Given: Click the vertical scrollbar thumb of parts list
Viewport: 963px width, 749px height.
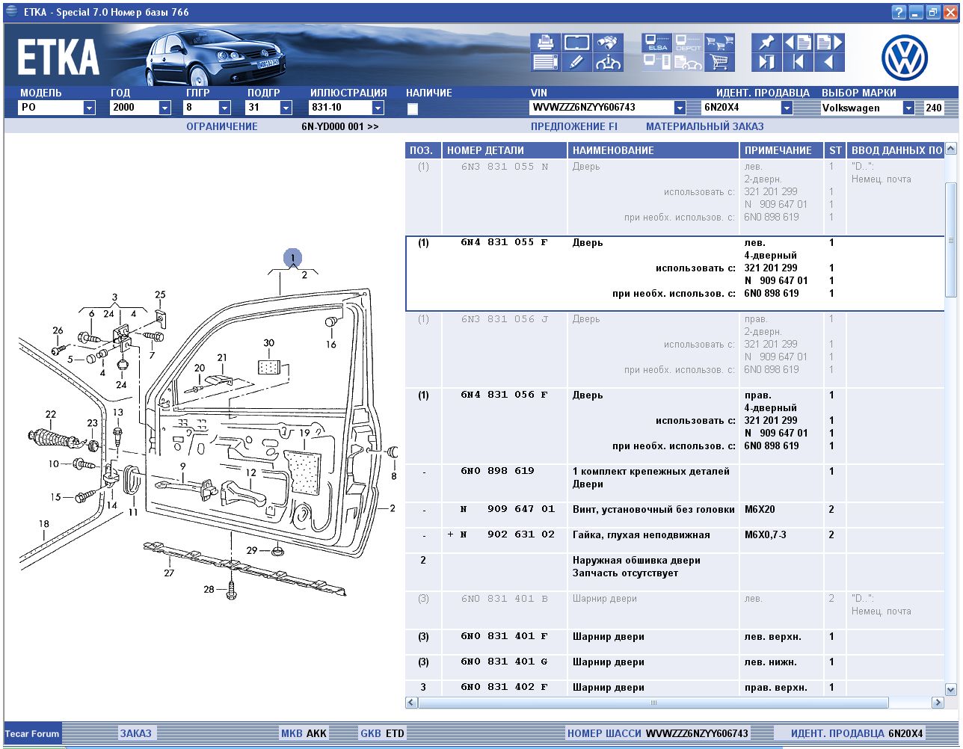Looking at the screenshot, I should pyautogui.click(x=951, y=240).
